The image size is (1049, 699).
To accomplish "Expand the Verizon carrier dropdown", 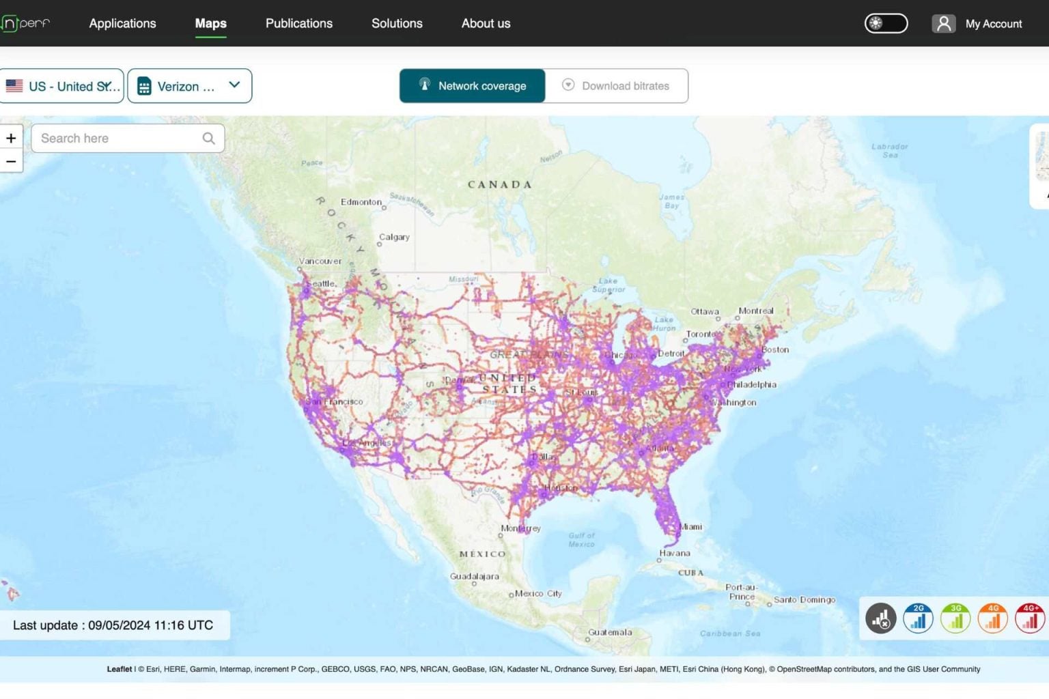I will pyautogui.click(x=189, y=86).
